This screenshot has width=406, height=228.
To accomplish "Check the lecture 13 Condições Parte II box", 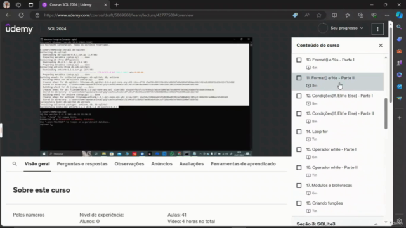I will [x=299, y=114].
